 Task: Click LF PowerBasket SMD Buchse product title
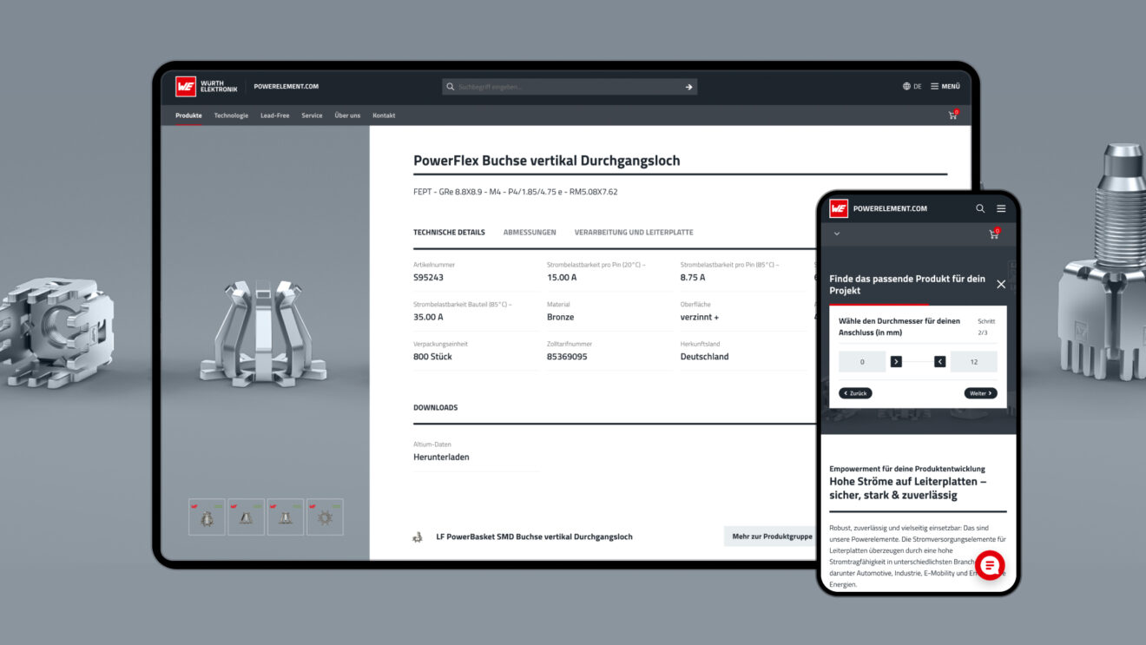534,537
